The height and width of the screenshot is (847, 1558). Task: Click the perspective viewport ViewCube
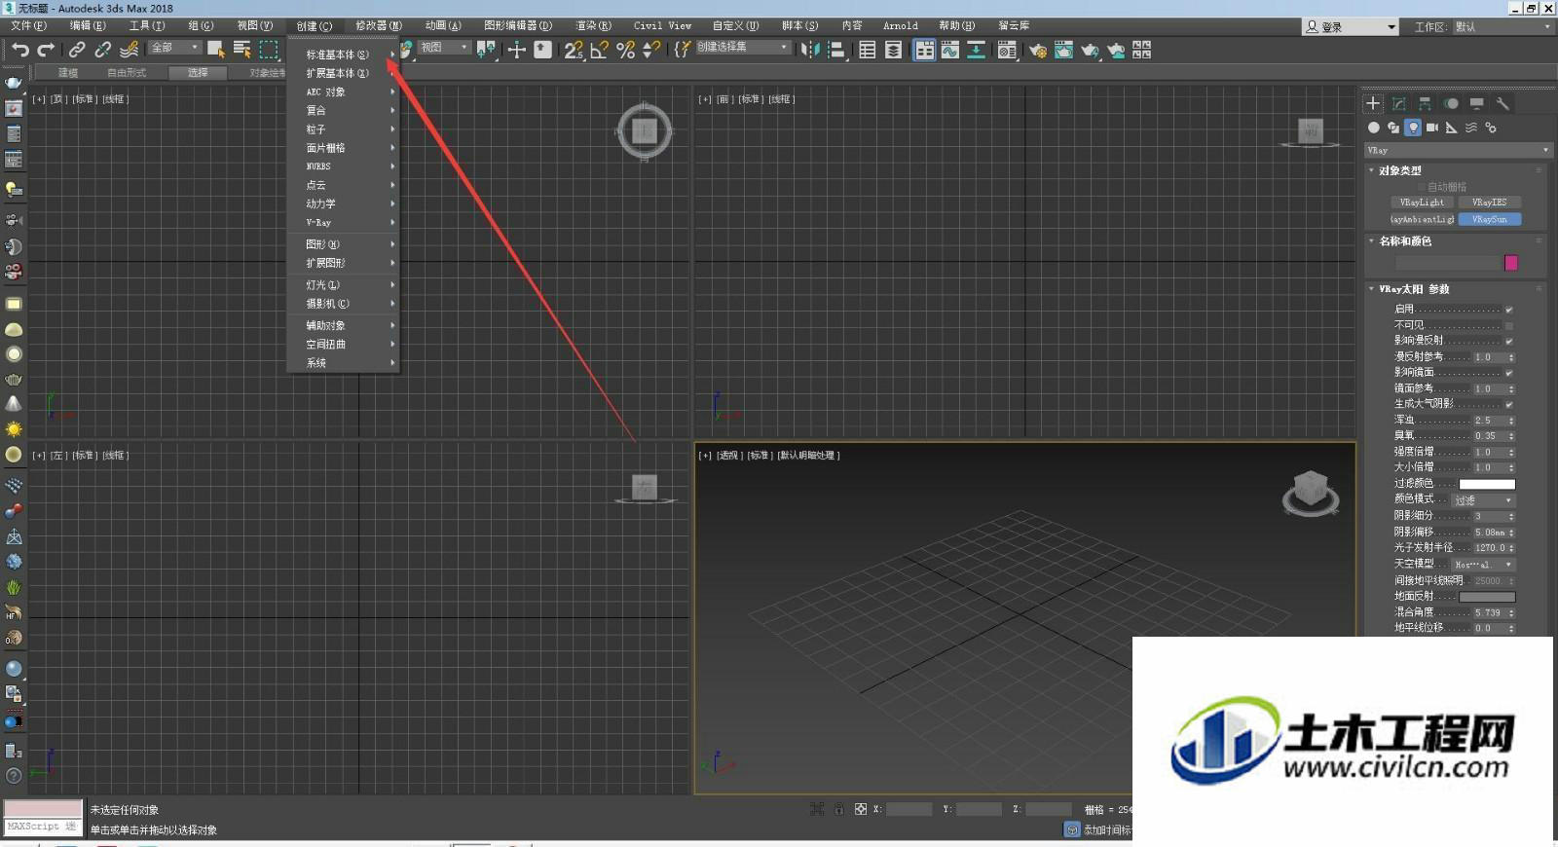tap(1311, 491)
